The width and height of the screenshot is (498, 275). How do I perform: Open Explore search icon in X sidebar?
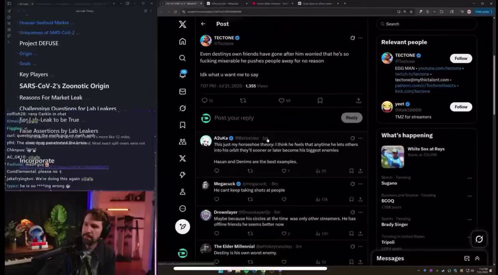tap(183, 58)
